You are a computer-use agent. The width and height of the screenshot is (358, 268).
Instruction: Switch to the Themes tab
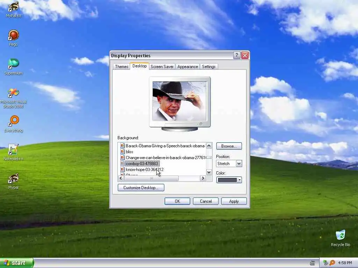point(122,67)
